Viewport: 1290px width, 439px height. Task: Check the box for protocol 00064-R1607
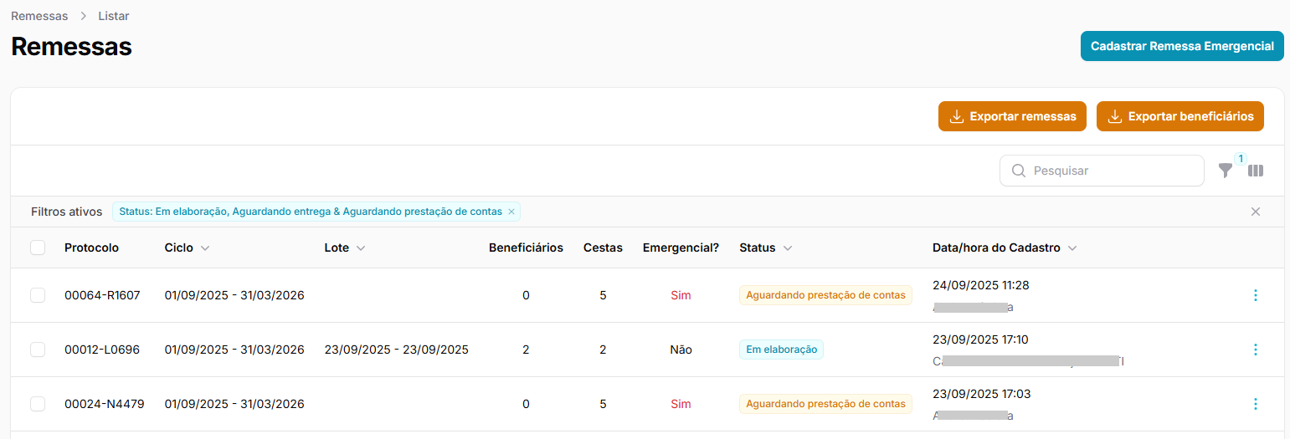pyautogui.click(x=38, y=295)
